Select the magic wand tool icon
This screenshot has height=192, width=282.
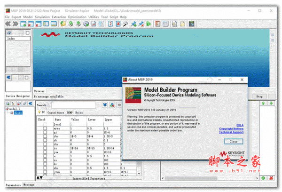tap(125, 24)
